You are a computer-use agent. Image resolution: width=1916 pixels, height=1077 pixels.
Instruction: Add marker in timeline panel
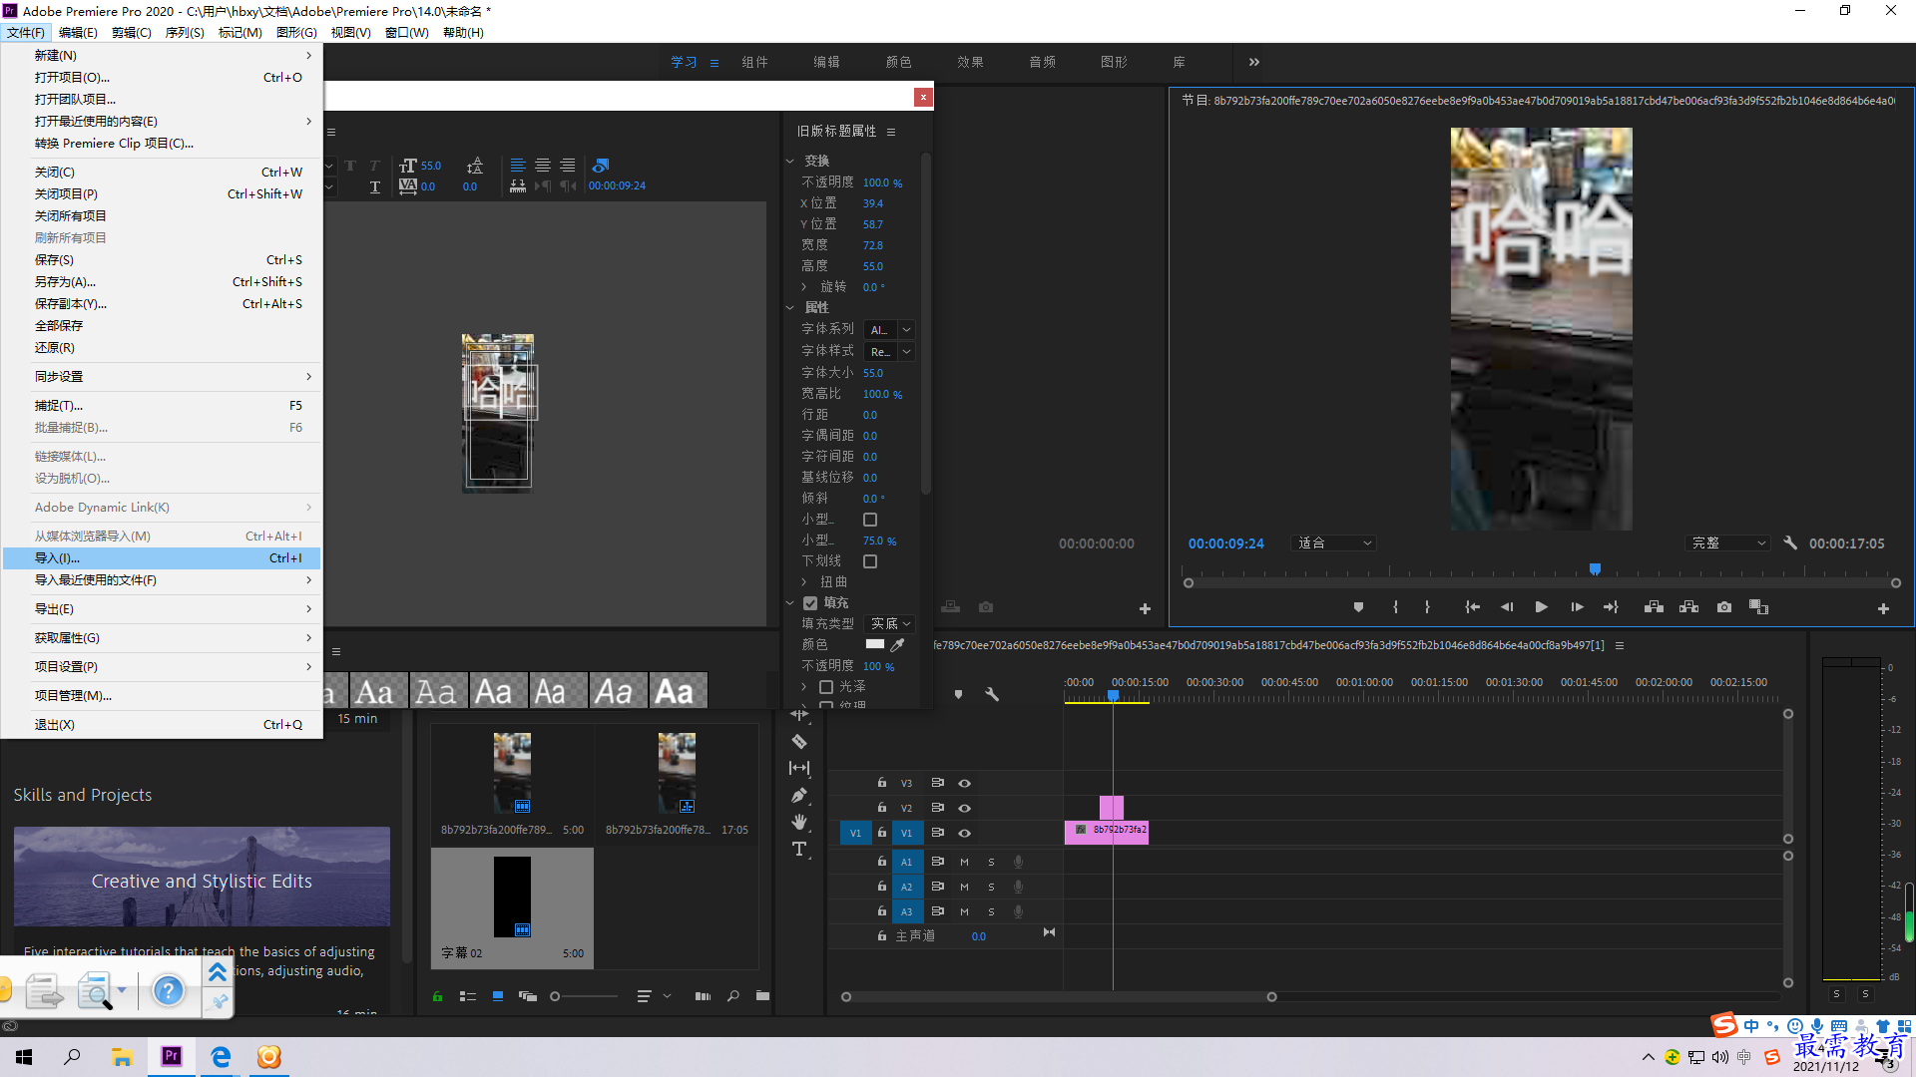point(958,694)
